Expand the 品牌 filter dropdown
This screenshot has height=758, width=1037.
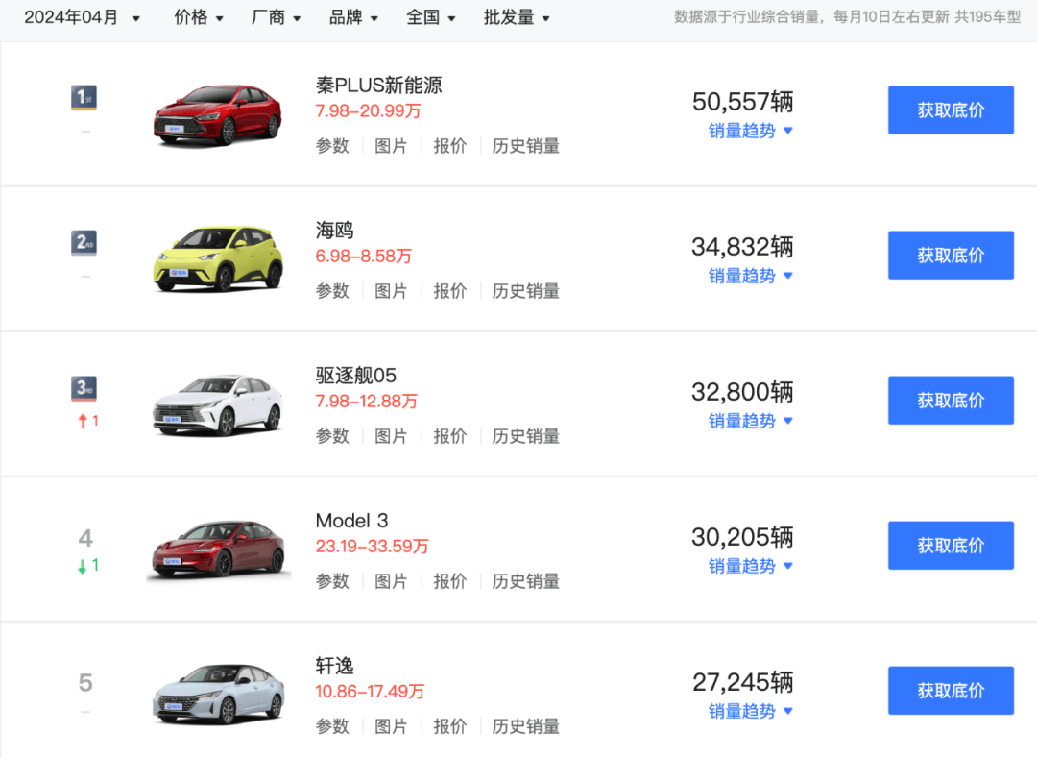[353, 18]
